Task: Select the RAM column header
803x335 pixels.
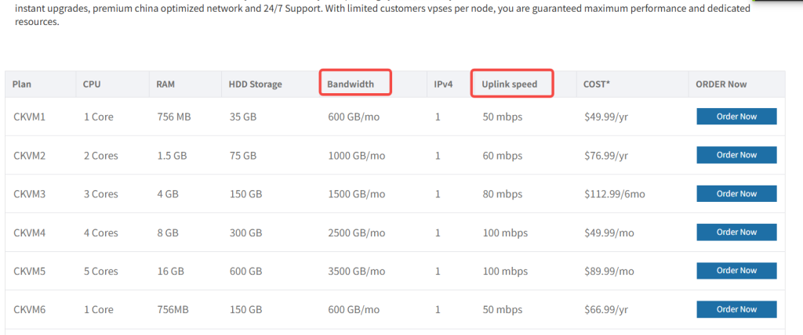Action: click(x=165, y=85)
